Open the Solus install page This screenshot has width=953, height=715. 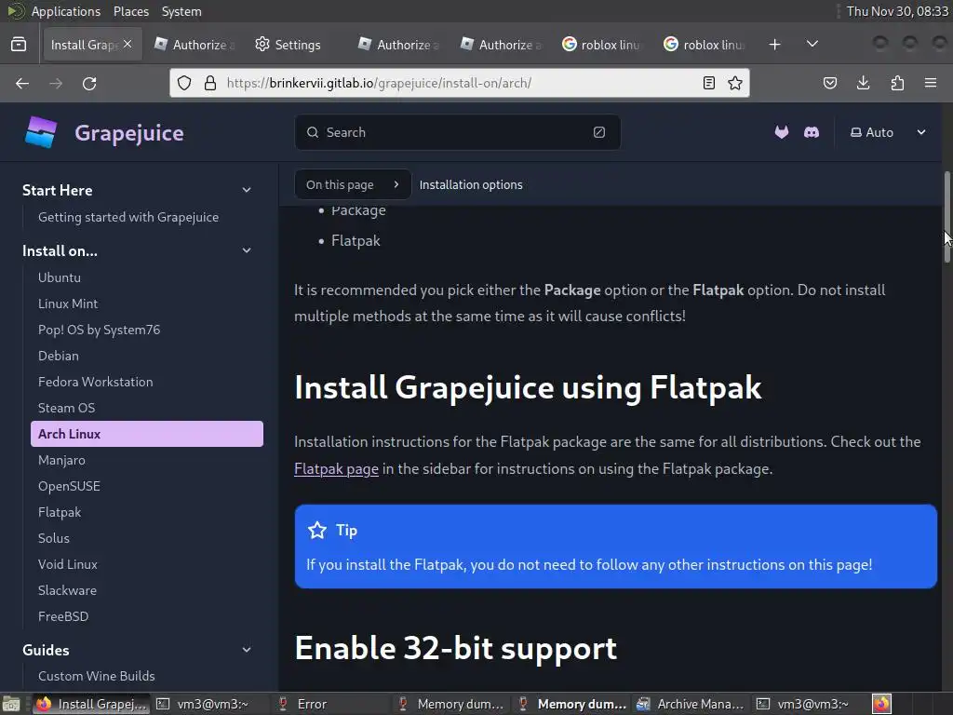pyautogui.click(x=53, y=539)
